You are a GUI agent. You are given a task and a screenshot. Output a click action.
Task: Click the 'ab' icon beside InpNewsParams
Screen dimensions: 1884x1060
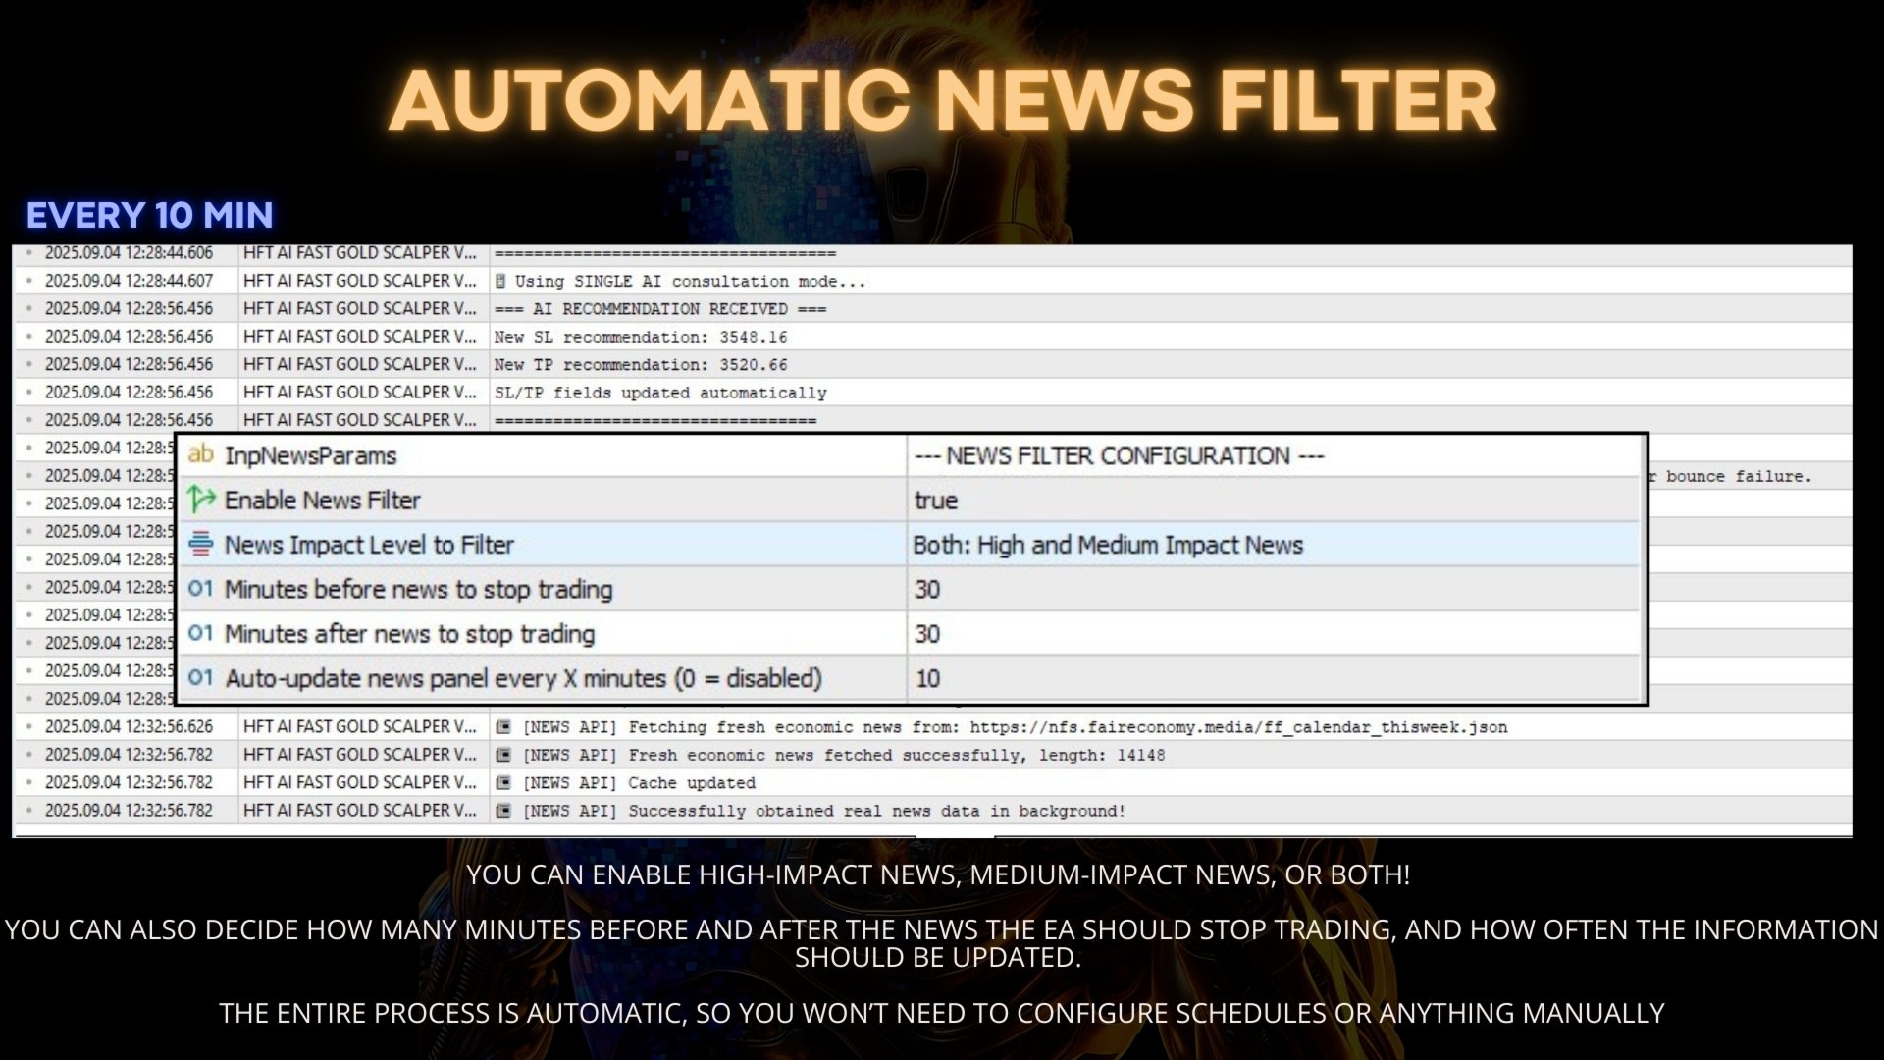click(x=200, y=454)
